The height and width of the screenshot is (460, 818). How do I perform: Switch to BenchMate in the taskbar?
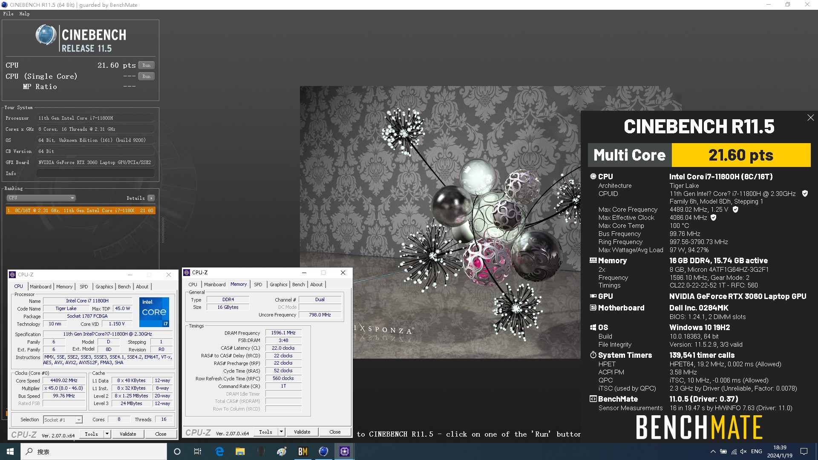tap(303, 451)
